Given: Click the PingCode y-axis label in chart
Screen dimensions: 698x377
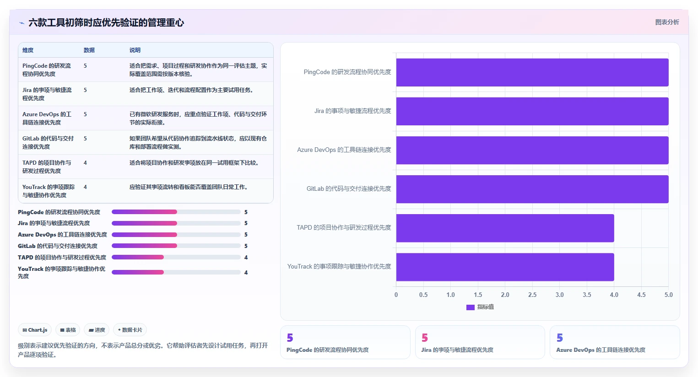Looking at the screenshot, I should [347, 72].
